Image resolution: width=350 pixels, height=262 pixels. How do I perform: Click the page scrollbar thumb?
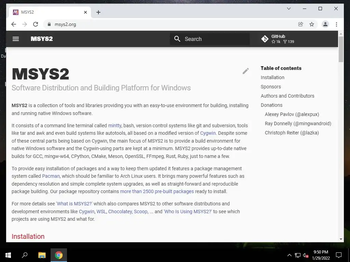coord(341,49)
